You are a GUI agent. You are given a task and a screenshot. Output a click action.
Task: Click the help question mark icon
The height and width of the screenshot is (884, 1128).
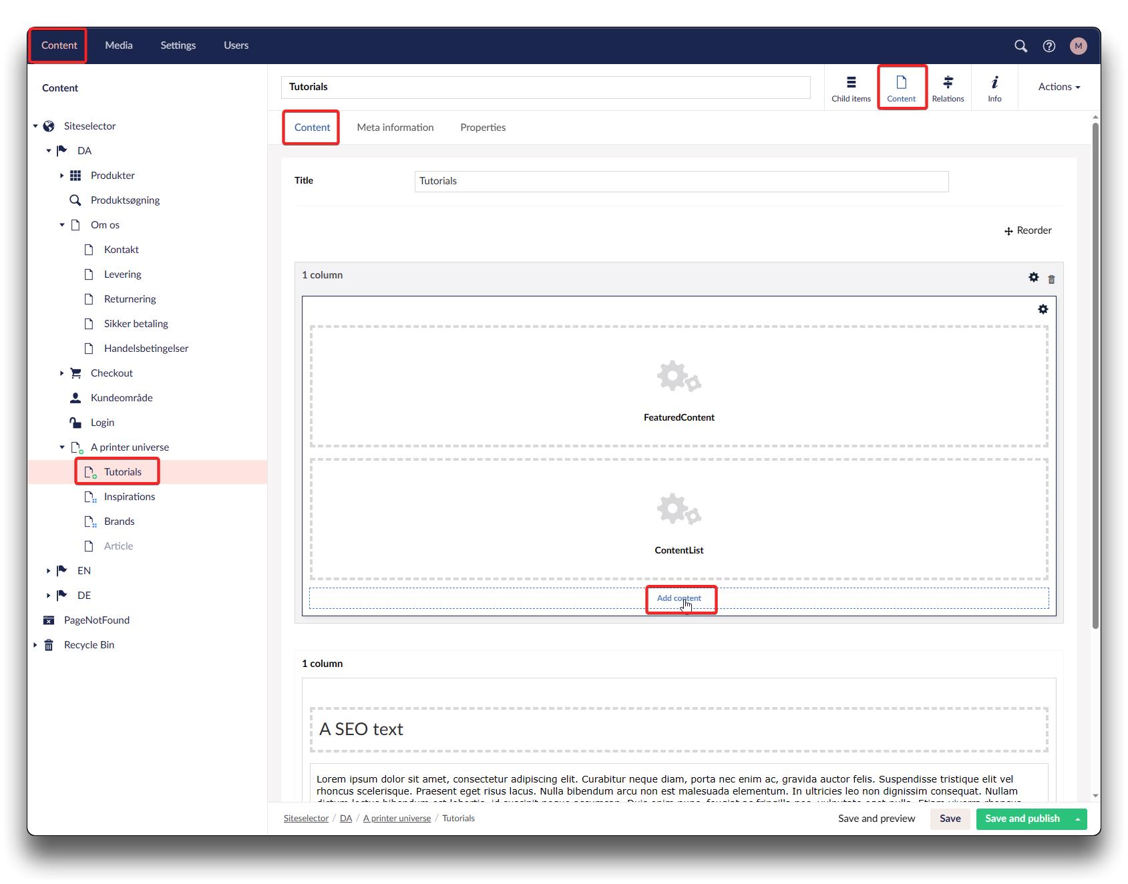1049,46
